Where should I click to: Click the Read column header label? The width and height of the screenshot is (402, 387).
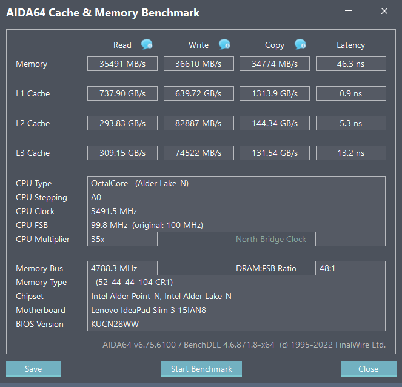pyautogui.click(x=122, y=45)
